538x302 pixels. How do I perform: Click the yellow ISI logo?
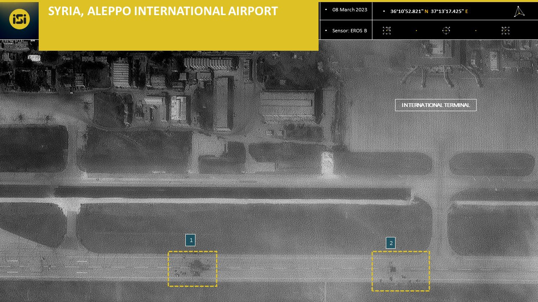19,20
